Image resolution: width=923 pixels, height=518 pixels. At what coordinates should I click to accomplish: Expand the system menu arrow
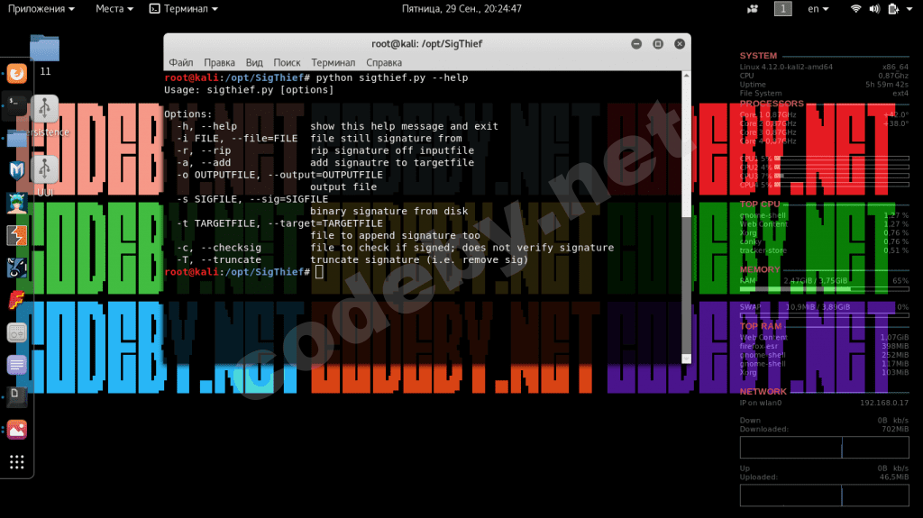(x=910, y=9)
